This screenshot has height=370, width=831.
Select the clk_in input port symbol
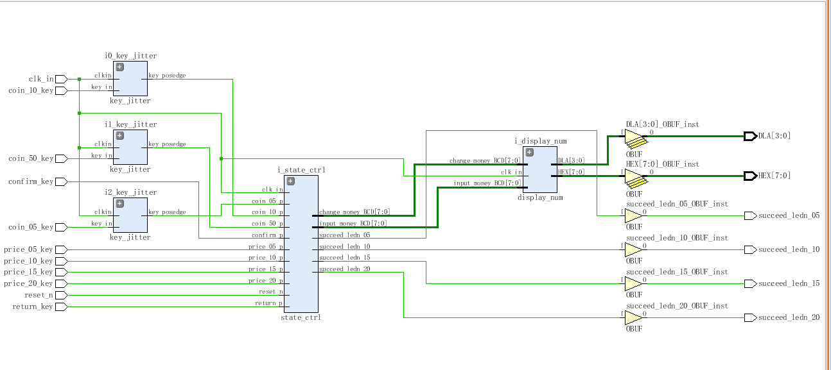(61, 79)
